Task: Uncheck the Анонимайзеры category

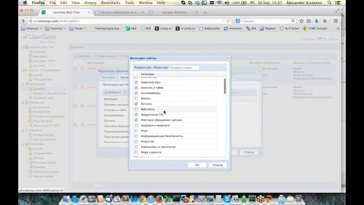Action: click(136, 93)
